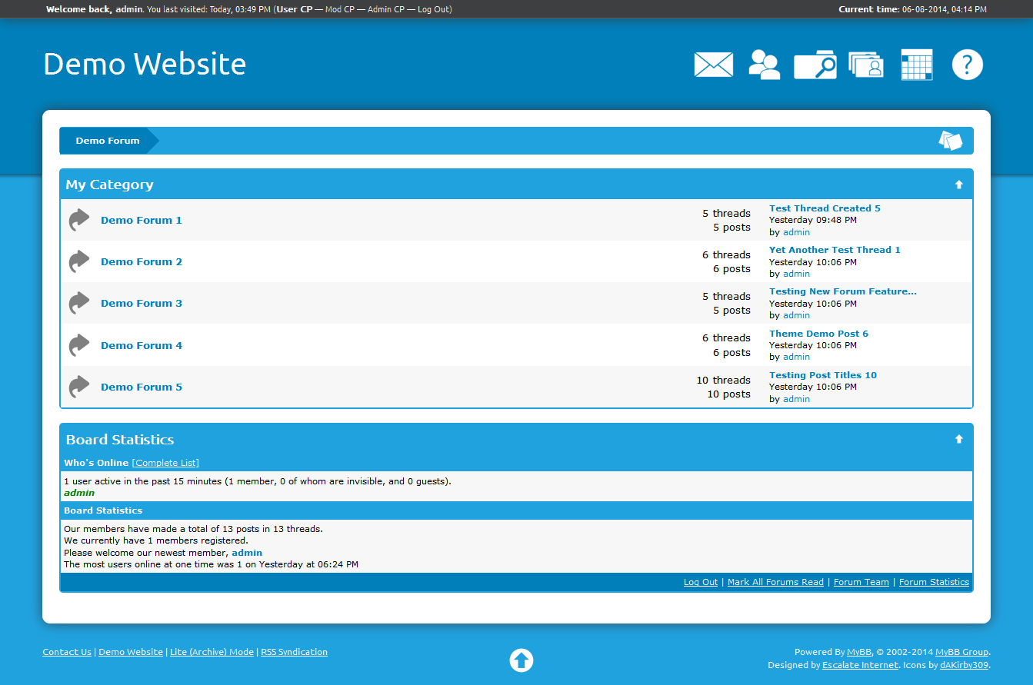Open User CP in the top bar
1033x685 pixels.
[295, 9]
